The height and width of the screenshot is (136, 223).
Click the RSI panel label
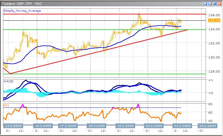6,105
